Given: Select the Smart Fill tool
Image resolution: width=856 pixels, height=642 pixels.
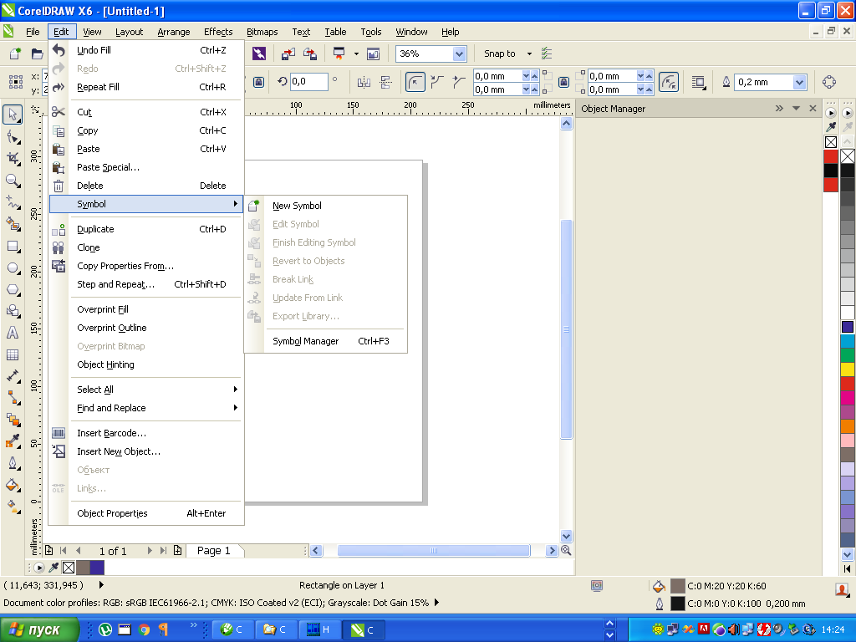Looking at the screenshot, I should click(x=13, y=224).
